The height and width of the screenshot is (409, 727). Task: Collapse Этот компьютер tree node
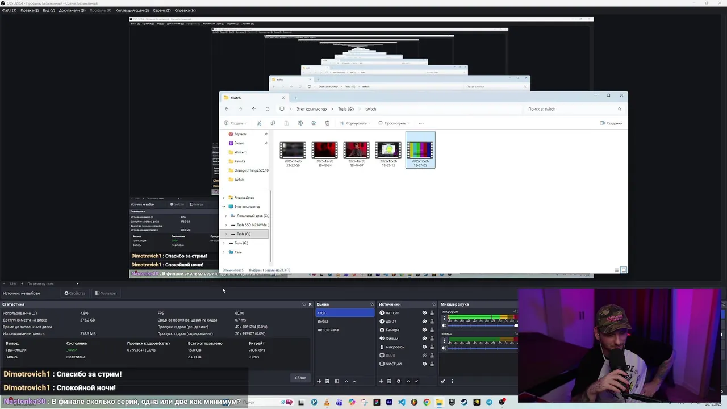point(224,207)
